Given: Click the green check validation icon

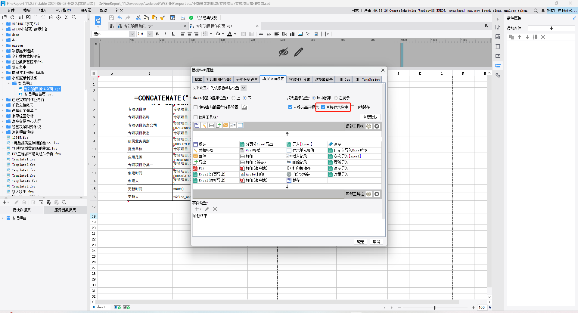Looking at the screenshot, I should tap(191, 18).
